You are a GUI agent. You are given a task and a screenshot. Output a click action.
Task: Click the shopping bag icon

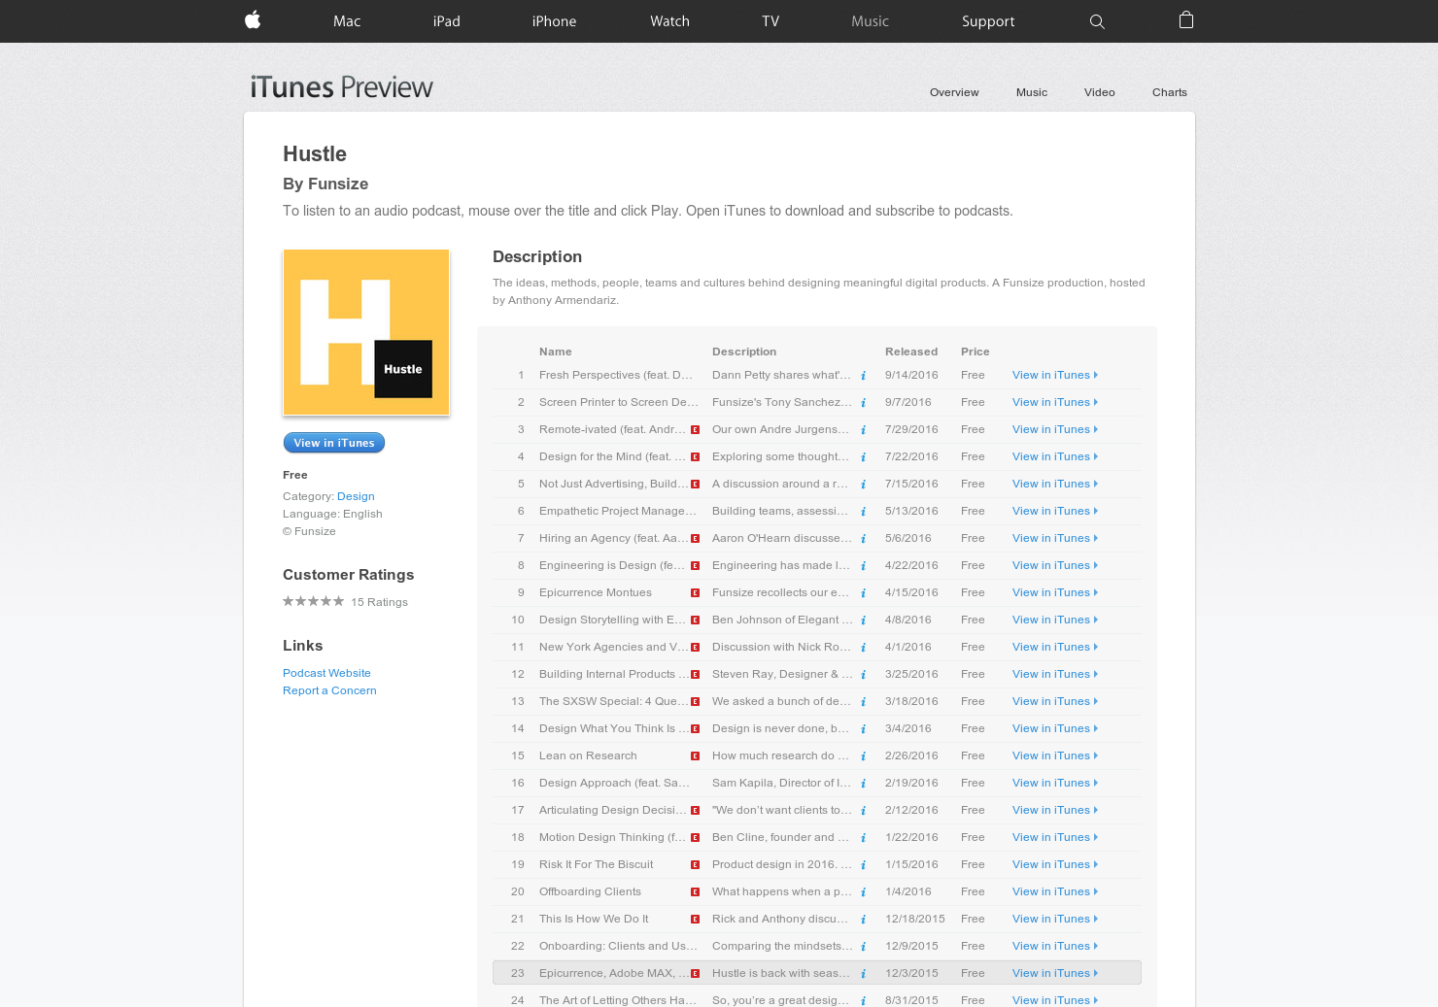click(1185, 20)
